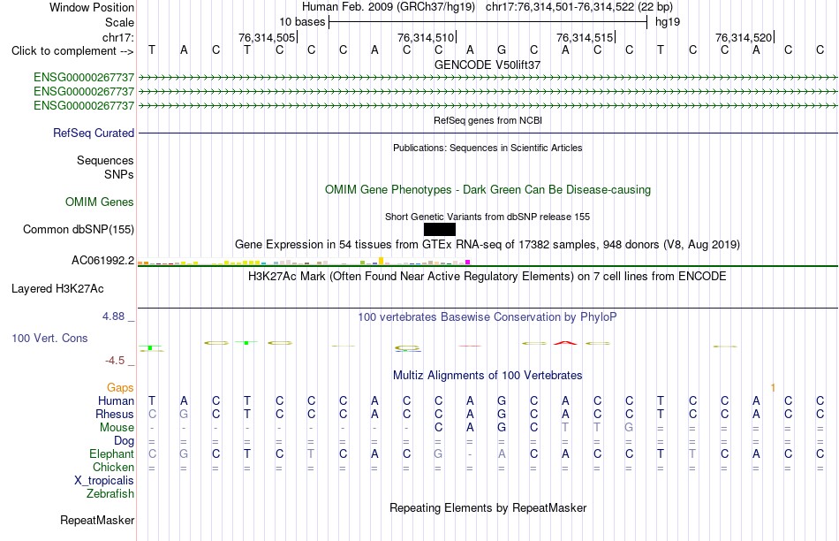This screenshot has height=541, width=839.
Task: Click the Zebrafish alignment row label
Action: [x=110, y=494]
